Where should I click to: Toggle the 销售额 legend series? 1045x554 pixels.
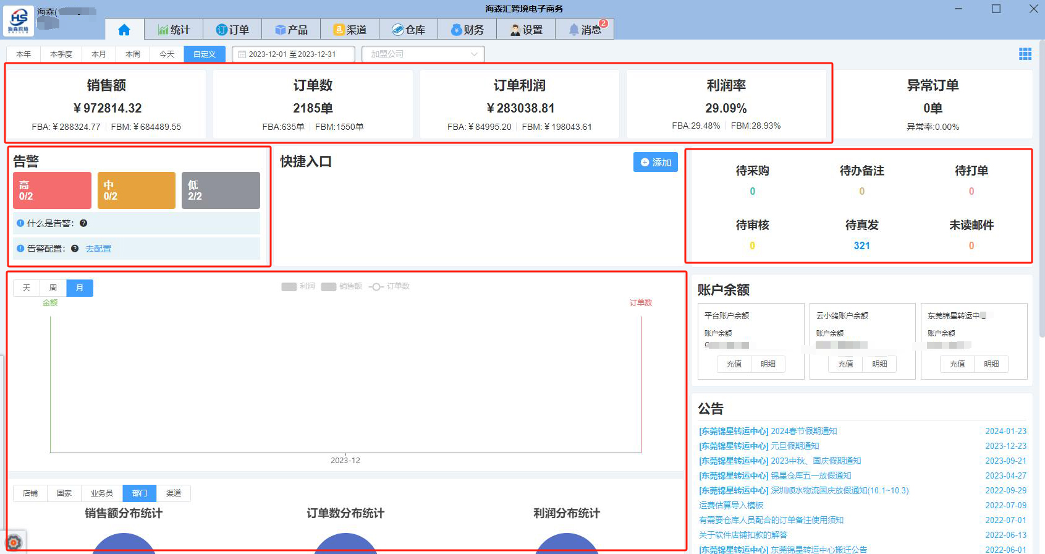tap(342, 286)
